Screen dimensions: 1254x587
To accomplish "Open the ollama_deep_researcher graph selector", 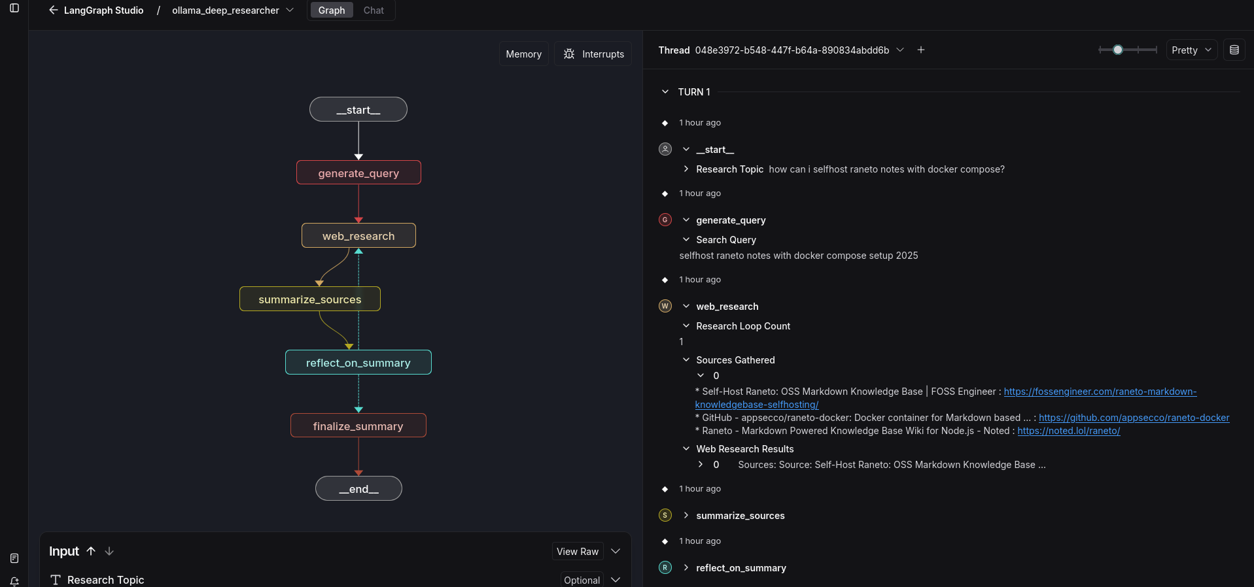I will [x=232, y=10].
